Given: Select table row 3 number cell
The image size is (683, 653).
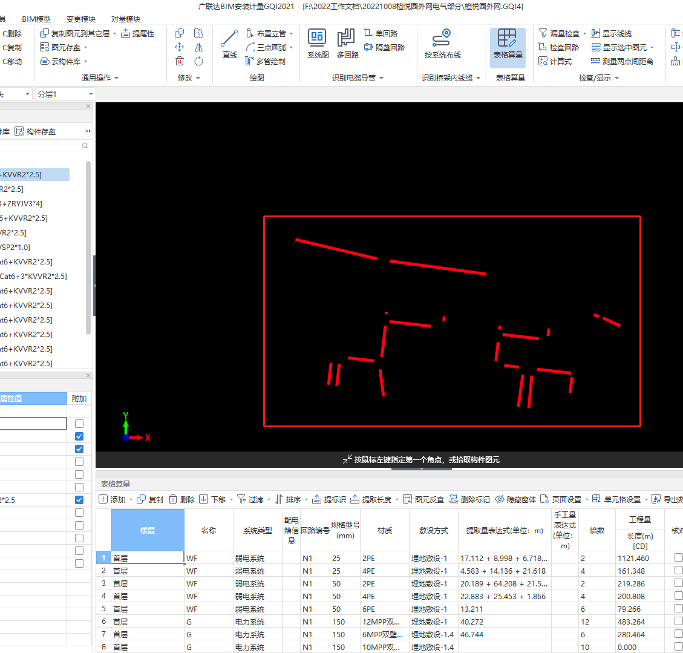Looking at the screenshot, I should coord(103,583).
